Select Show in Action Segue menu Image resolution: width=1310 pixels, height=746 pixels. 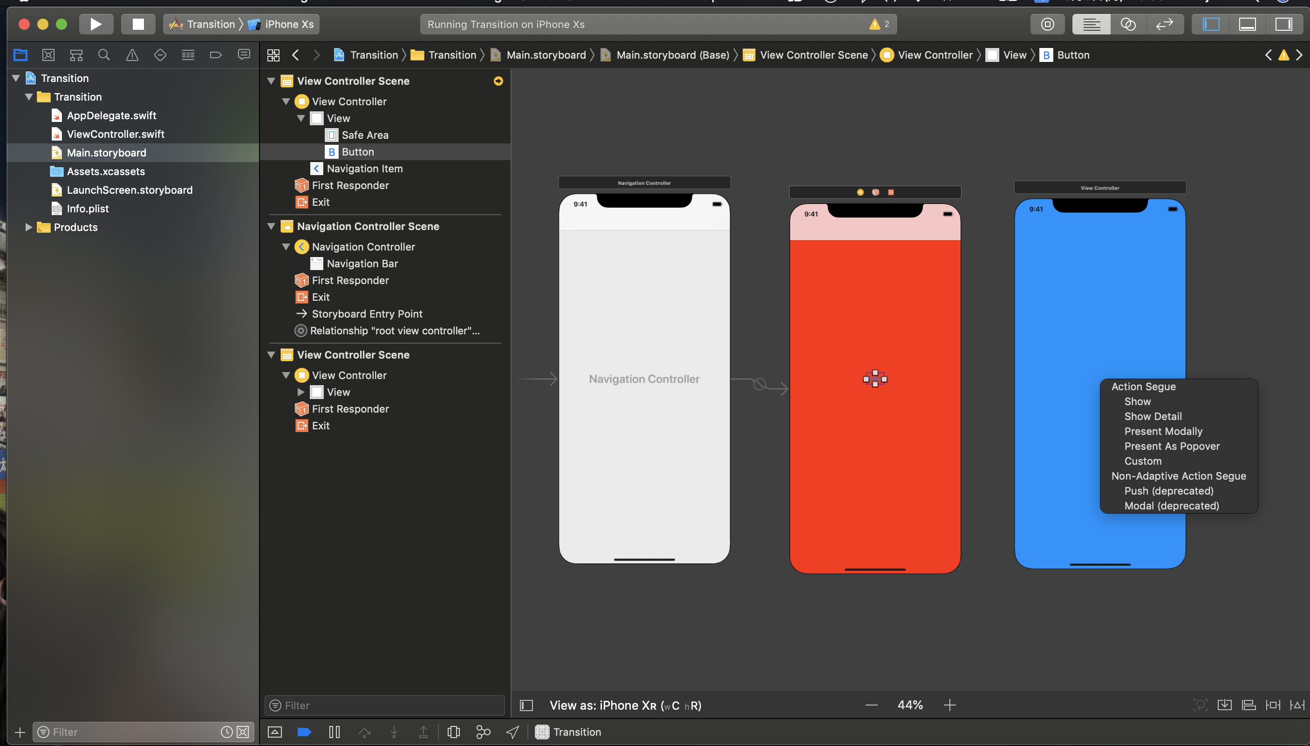point(1137,402)
